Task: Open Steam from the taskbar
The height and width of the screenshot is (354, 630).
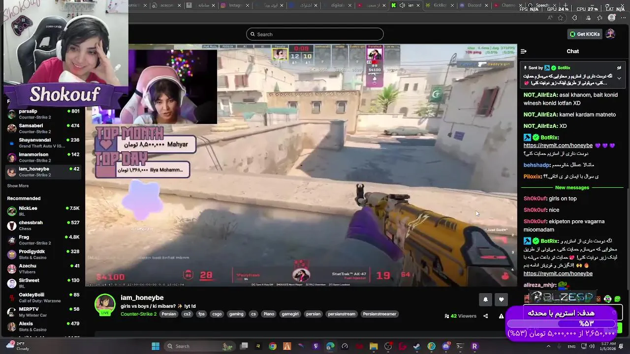Action: 417,346
